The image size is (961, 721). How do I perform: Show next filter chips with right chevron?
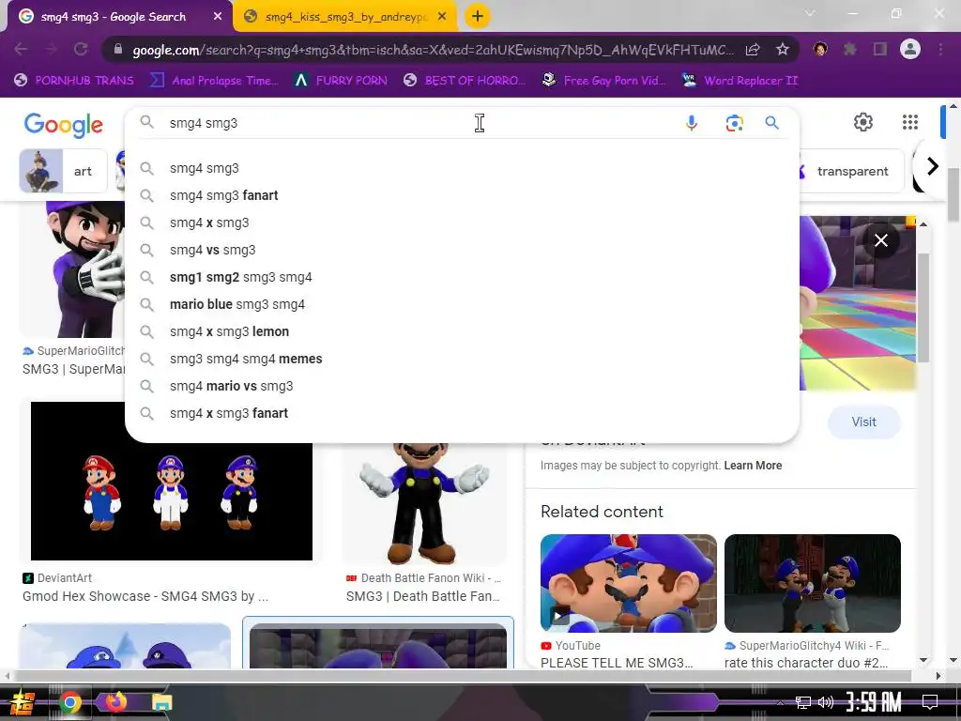coord(932,166)
